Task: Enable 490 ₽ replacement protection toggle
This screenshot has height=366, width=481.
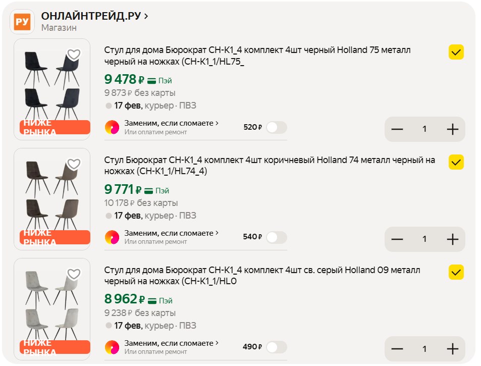Action: click(276, 347)
